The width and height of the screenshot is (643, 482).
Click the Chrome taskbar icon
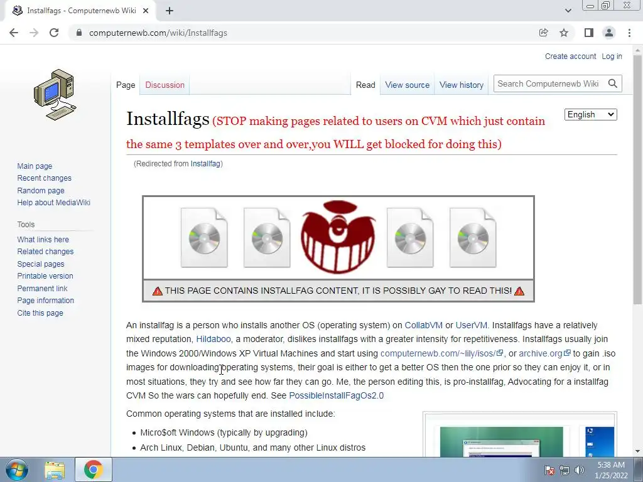click(x=93, y=469)
